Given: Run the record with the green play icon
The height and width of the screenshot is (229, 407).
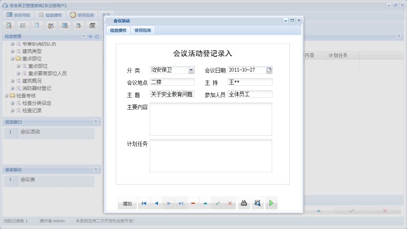Looking at the screenshot, I should tap(271, 203).
